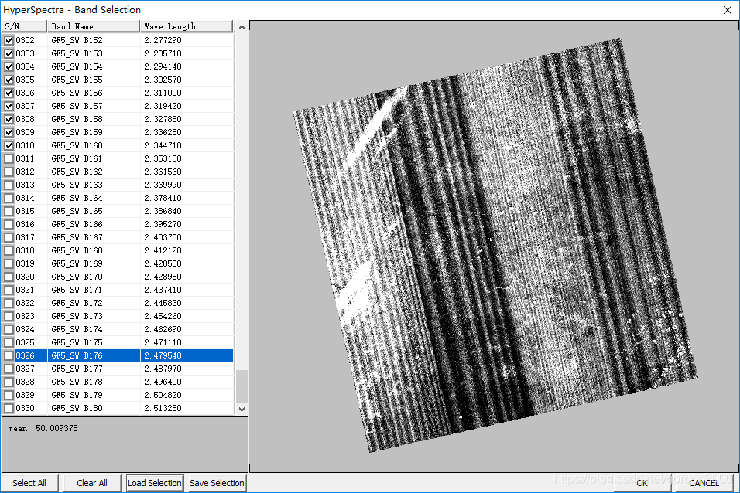Click wavelength value 2.277290
The width and height of the screenshot is (740, 493).
(x=163, y=40)
